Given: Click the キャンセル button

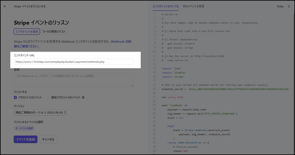Looking at the screenshot, I should 48,139.
